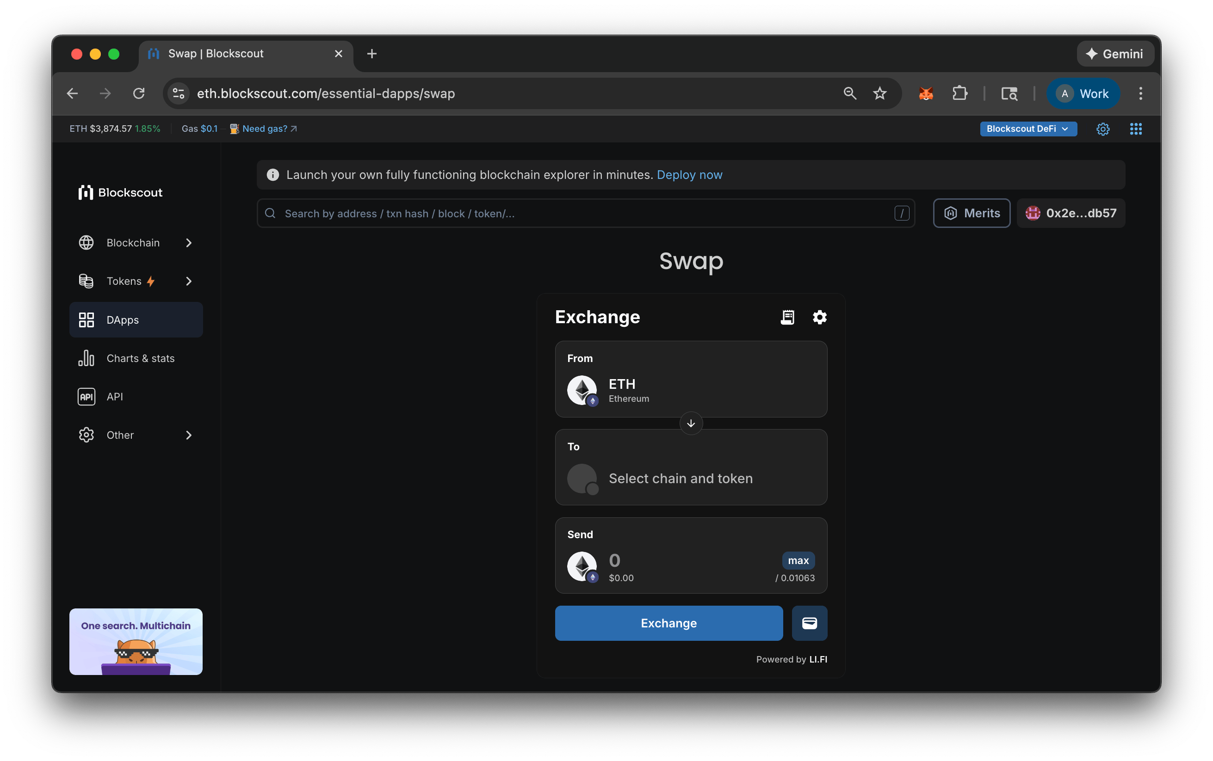Open wallet account 0x2e...db57
1213x761 pixels.
tap(1071, 214)
